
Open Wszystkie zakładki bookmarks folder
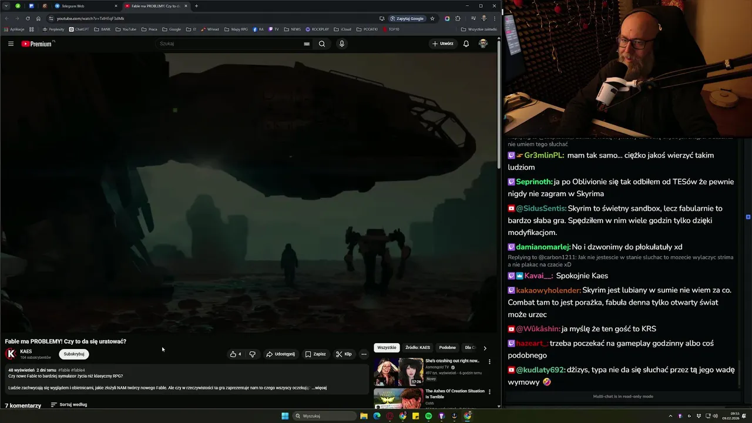(x=479, y=29)
